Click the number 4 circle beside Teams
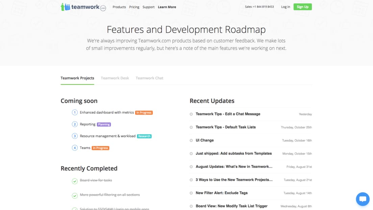The image size is (373, 210). pos(75,148)
